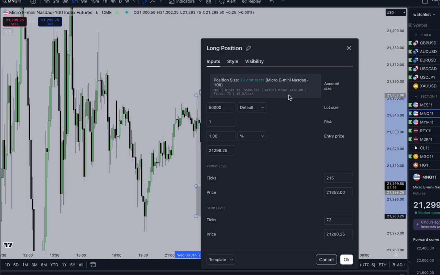Select the 3m timeframe
This screenshot has width=440, height=275.
(x=65, y=1)
